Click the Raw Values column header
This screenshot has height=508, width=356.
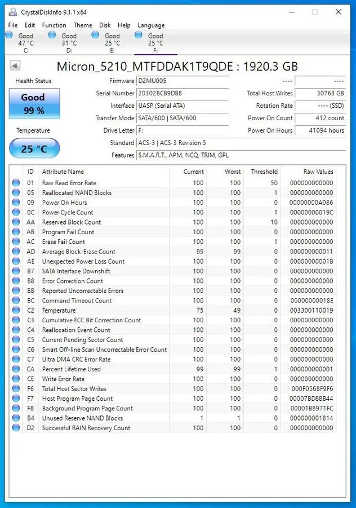coord(308,172)
